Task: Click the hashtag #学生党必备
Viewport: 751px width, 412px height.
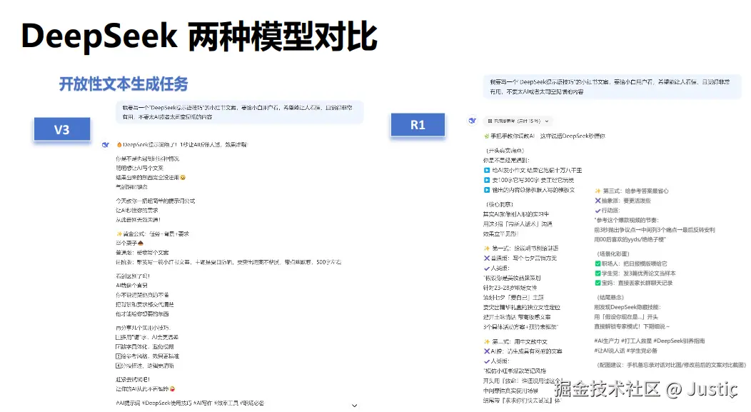Action: 642,351
